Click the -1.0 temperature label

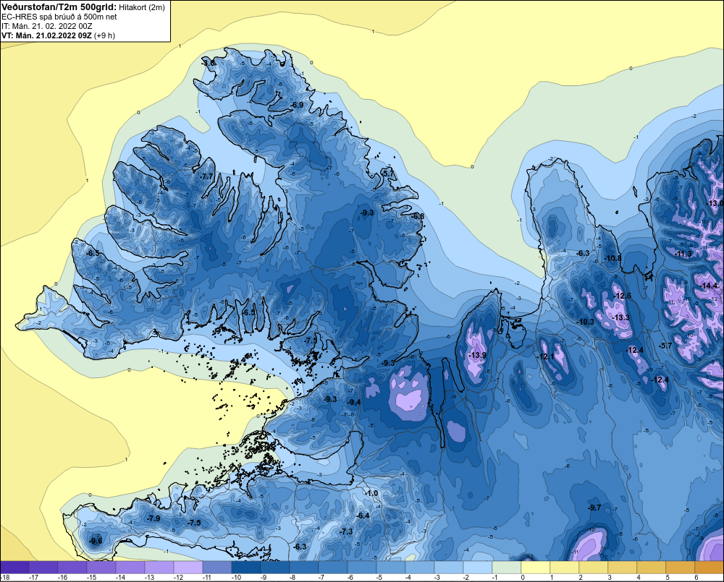[371, 493]
